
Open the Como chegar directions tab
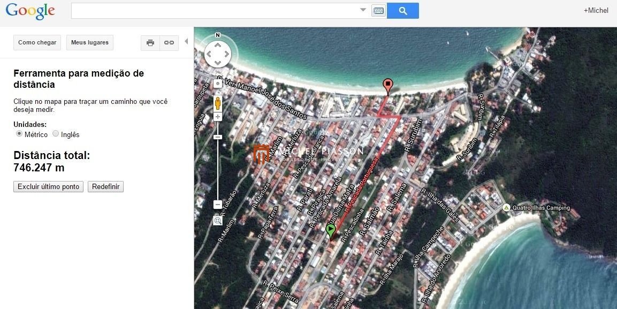click(x=37, y=43)
